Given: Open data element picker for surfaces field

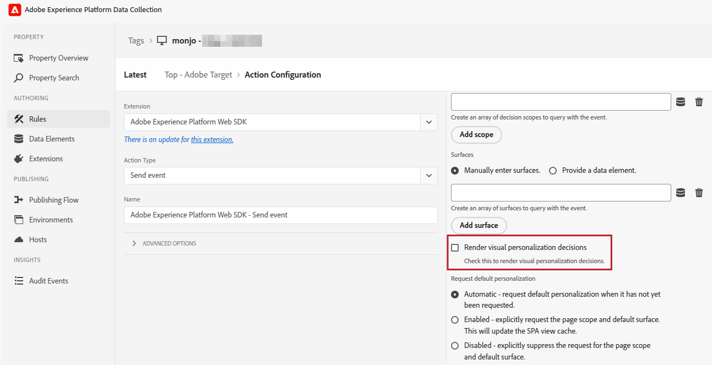Looking at the screenshot, I should (x=681, y=193).
